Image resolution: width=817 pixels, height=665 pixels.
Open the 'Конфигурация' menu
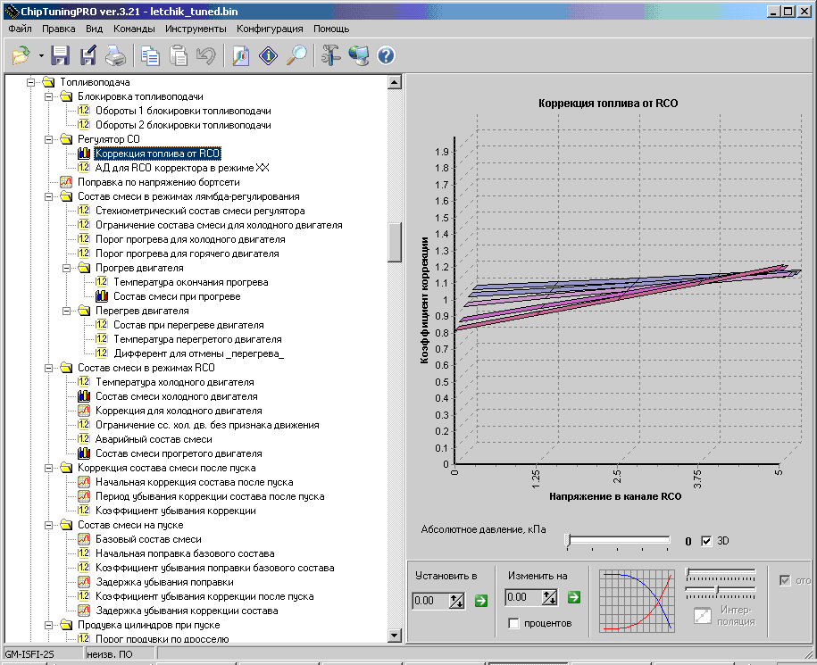[x=270, y=29]
